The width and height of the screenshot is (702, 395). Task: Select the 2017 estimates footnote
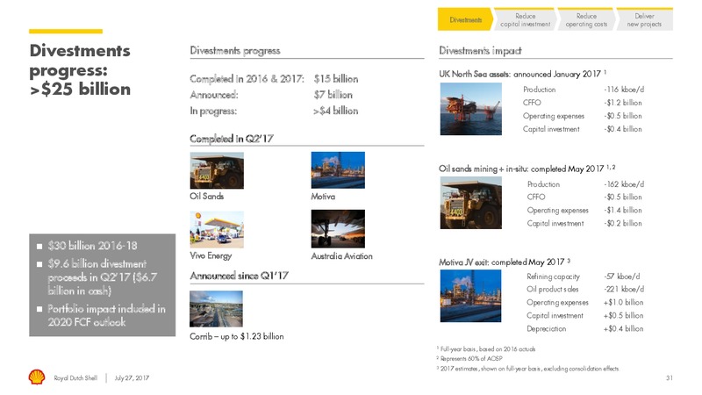coord(528,369)
